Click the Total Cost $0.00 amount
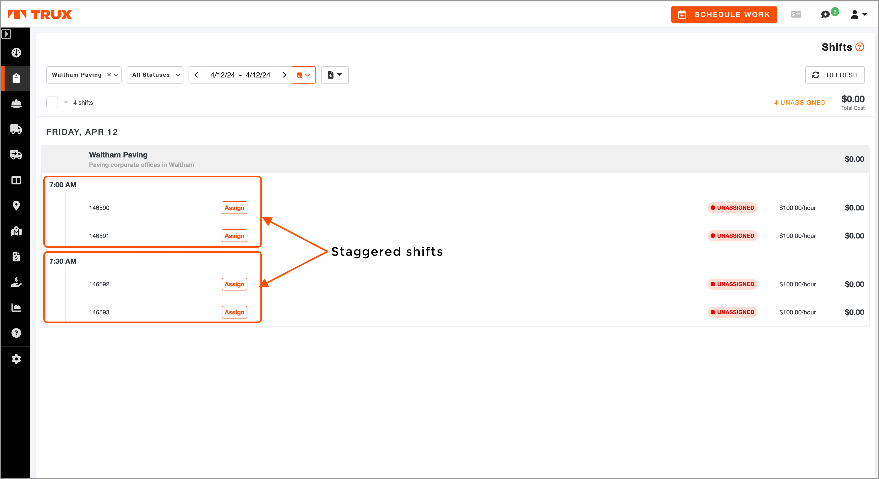The width and height of the screenshot is (879, 479). (x=853, y=99)
